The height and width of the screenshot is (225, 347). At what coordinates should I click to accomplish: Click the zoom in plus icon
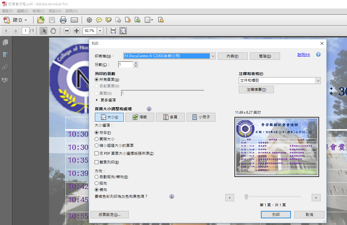[x=76, y=30]
